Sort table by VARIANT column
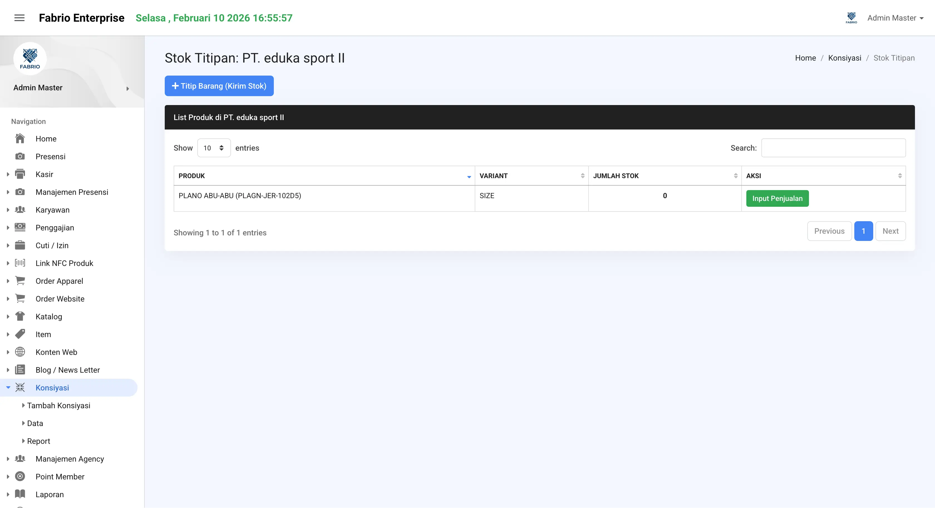Viewport: 935px width, 508px height. pyautogui.click(x=532, y=176)
